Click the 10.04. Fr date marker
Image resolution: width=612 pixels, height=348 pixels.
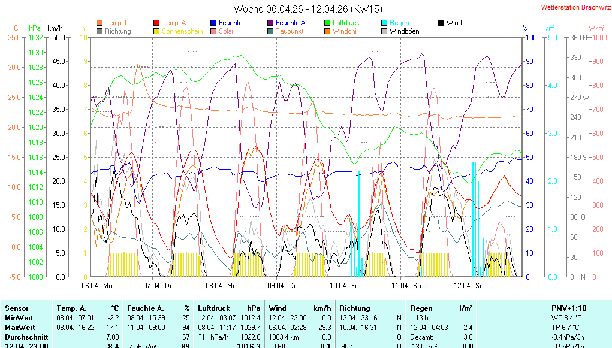point(346,286)
